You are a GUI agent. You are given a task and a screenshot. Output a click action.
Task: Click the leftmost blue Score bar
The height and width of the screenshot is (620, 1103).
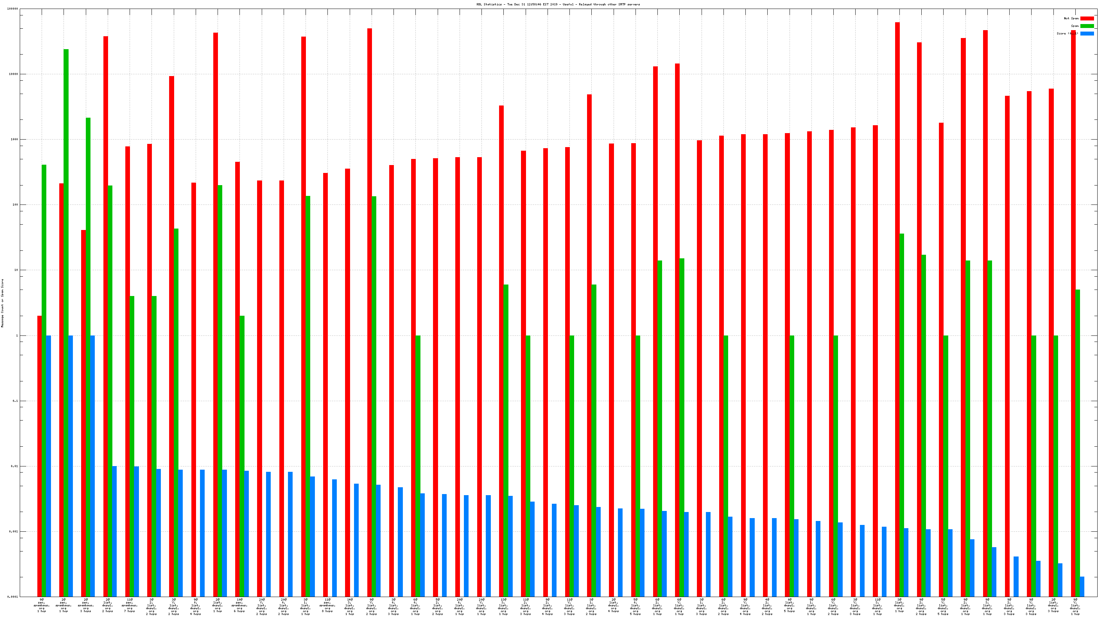(48, 466)
